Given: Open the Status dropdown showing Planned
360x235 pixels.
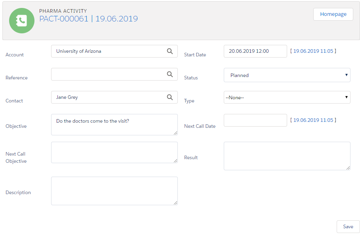Looking at the screenshot, I should coord(287,75).
